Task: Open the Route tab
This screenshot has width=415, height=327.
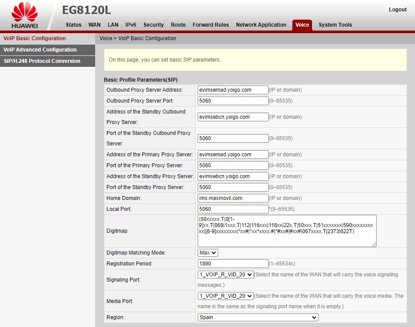Action: (178, 25)
